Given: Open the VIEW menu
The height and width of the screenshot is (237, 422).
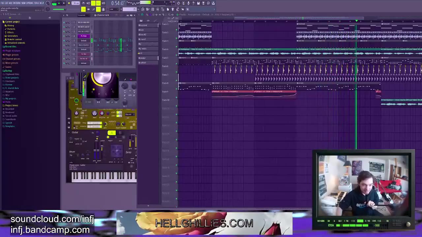Looking at the screenshot, I should click(23, 3).
